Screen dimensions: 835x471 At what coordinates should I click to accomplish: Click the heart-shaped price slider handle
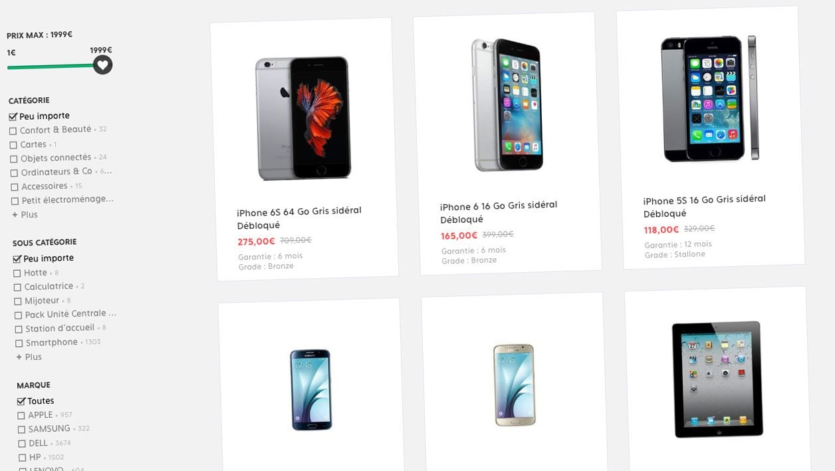[x=102, y=65]
